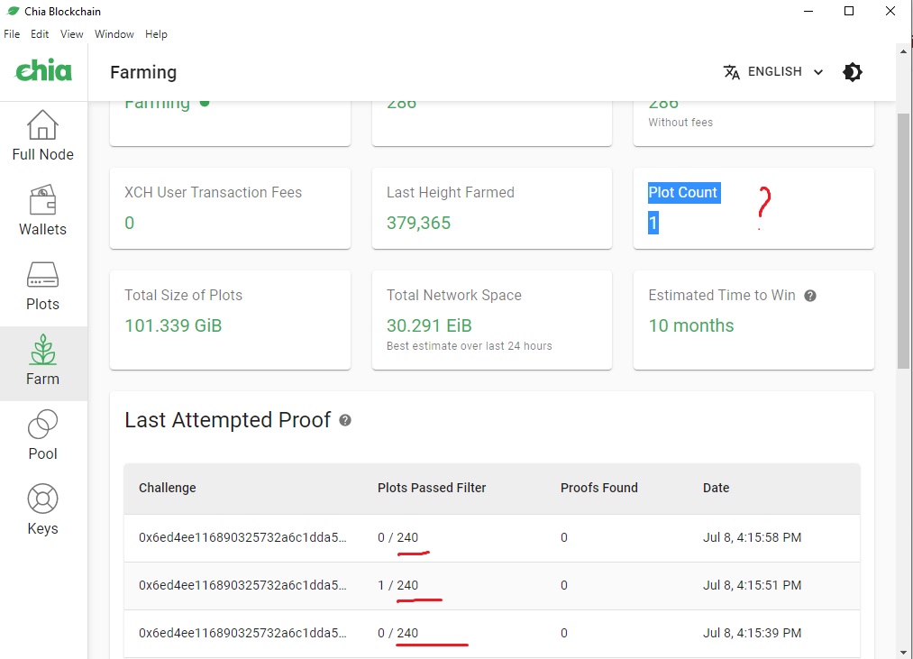The width and height of the screenshot is (913, 659).
Task: Click the 10 months estimate value
Action: (x=691, y=325)
